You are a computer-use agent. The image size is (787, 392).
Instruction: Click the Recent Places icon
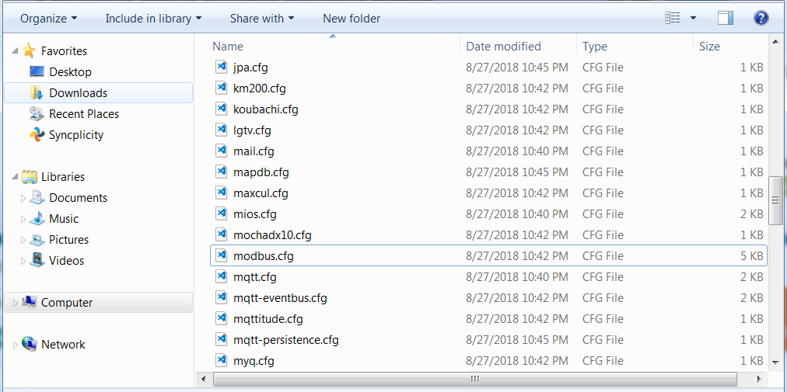point(37,114)
